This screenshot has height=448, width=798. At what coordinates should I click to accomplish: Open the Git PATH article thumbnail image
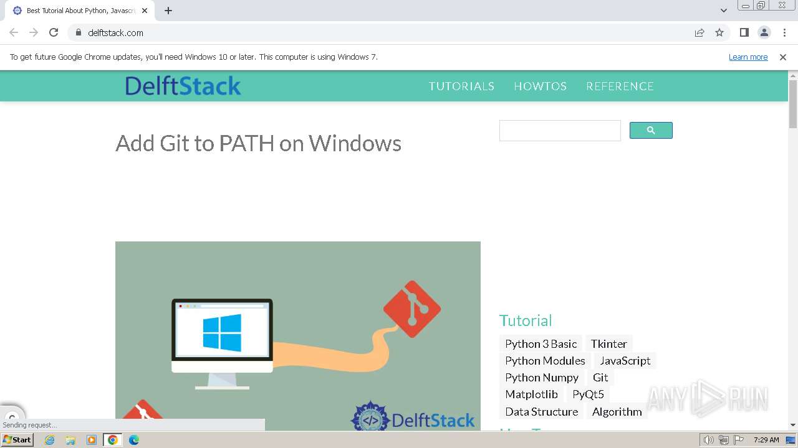(x=298, y=336)
